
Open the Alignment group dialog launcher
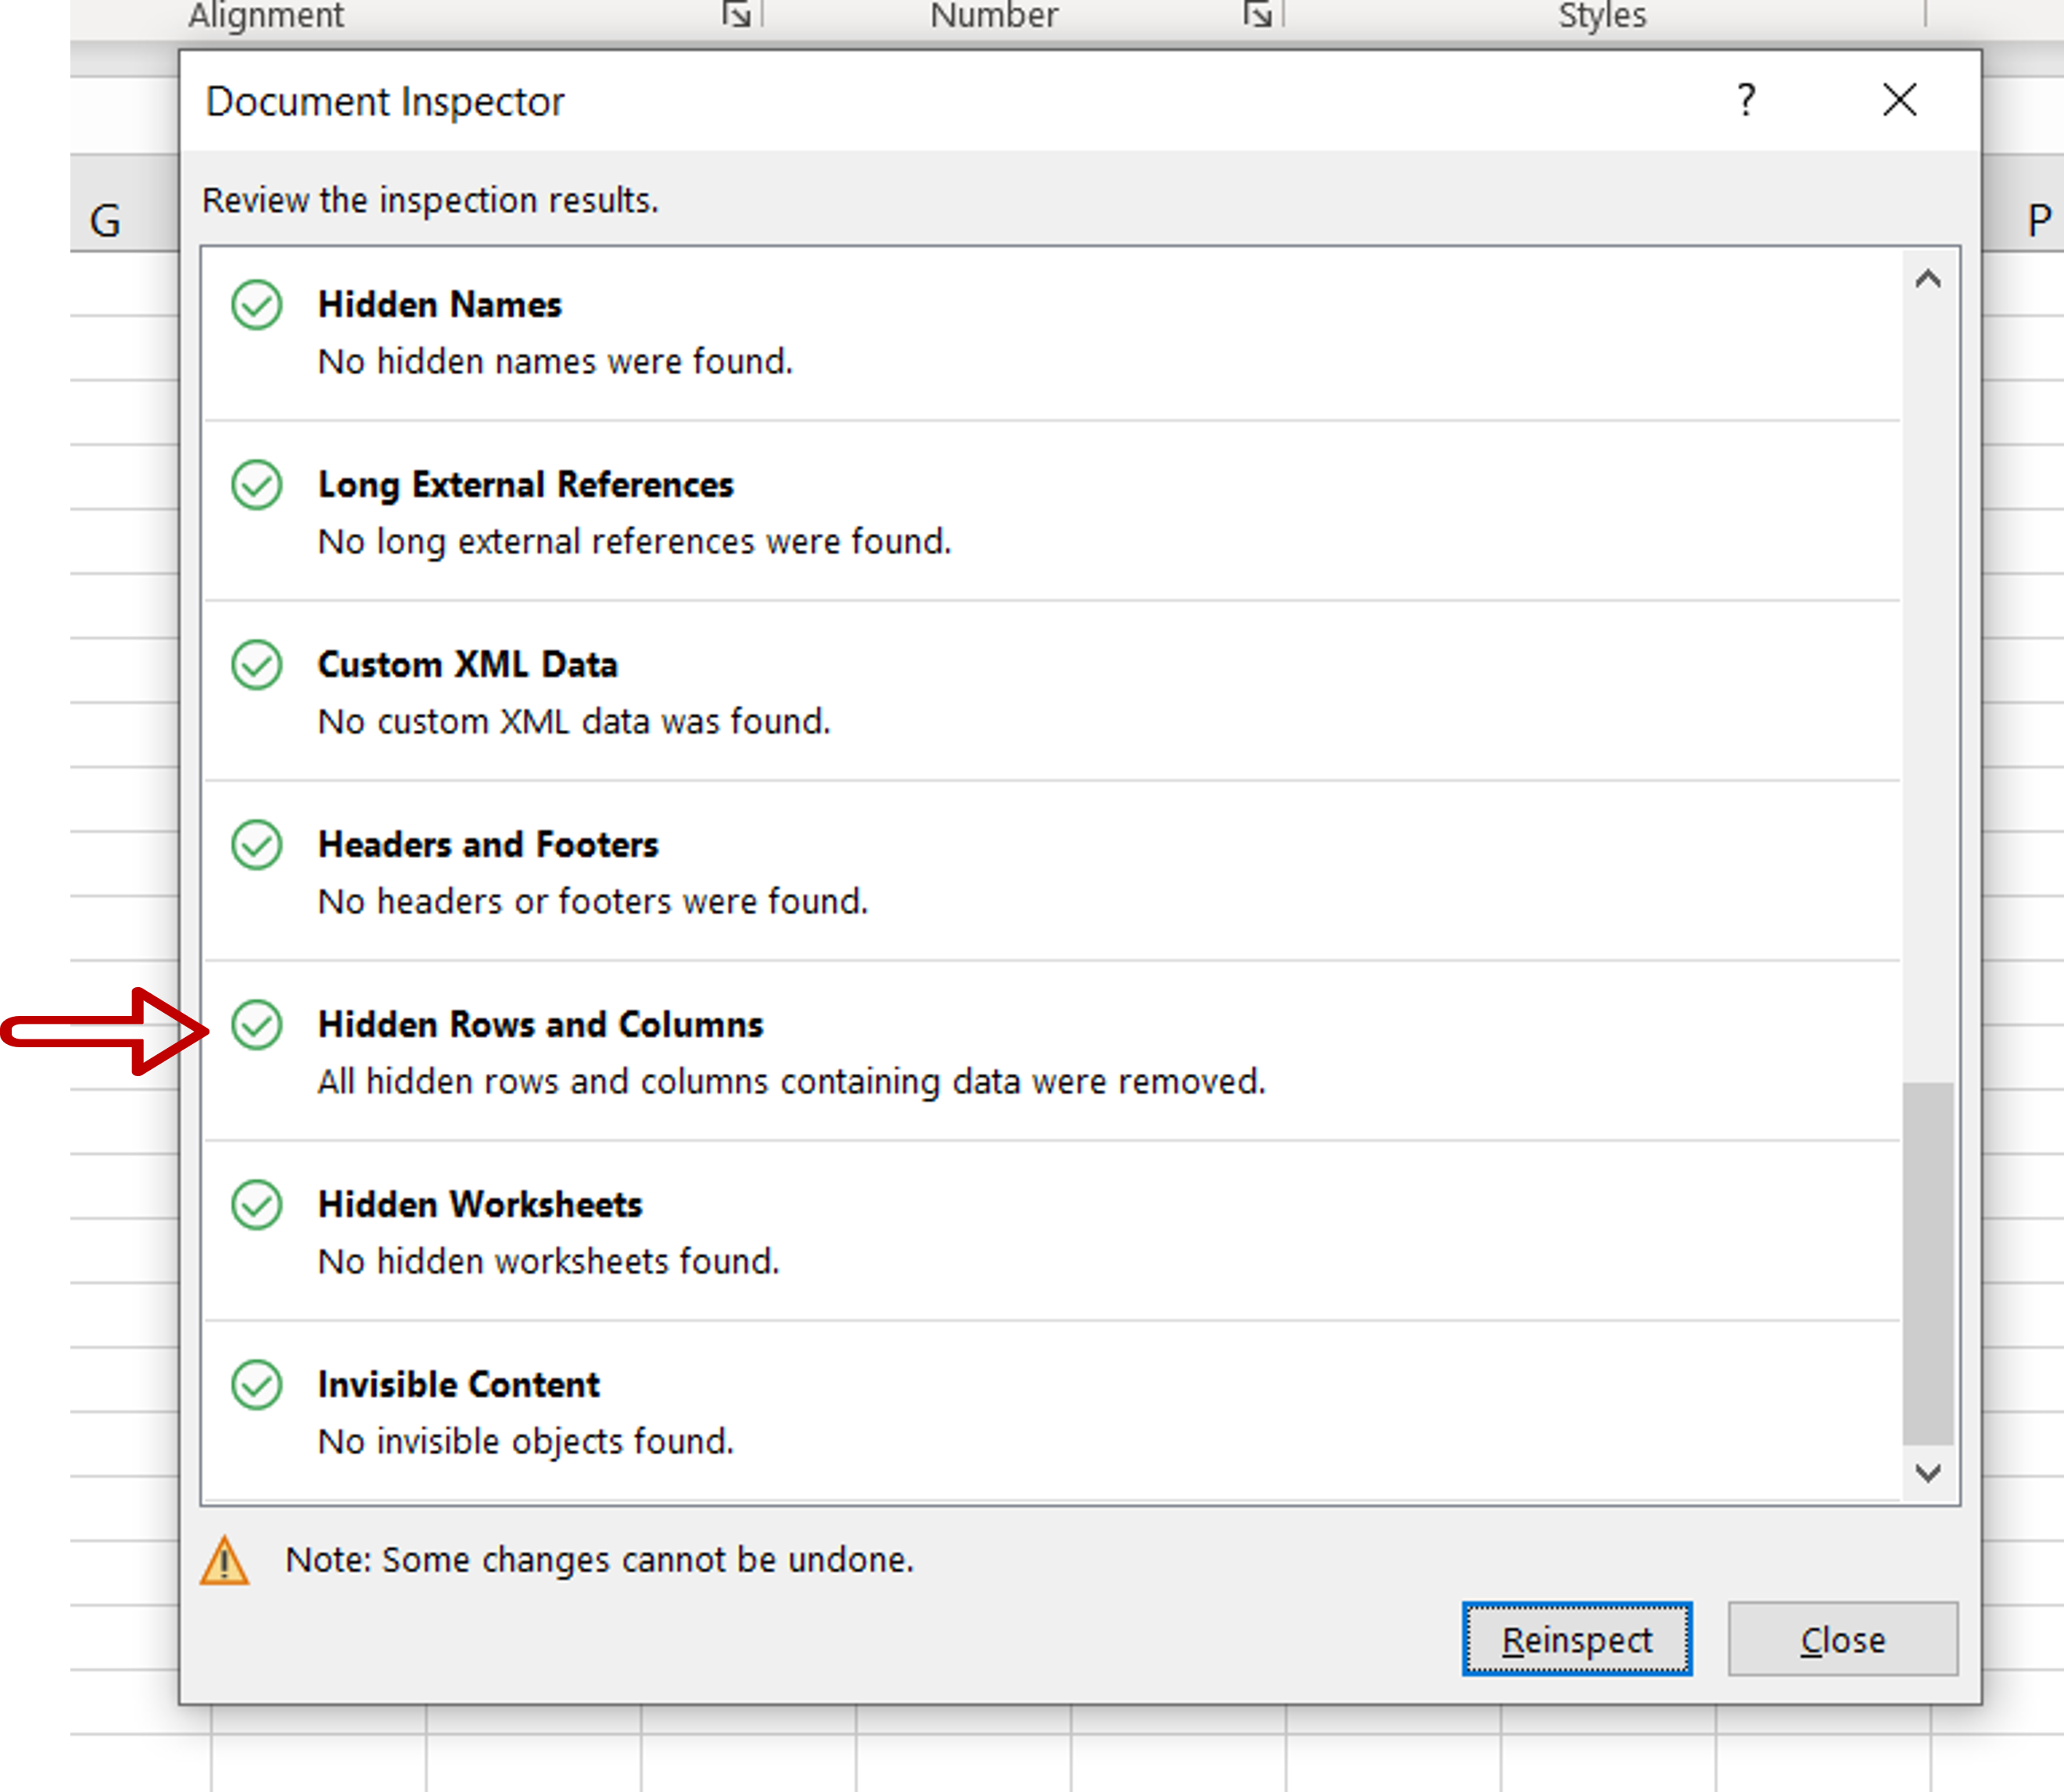coord(737,14)
